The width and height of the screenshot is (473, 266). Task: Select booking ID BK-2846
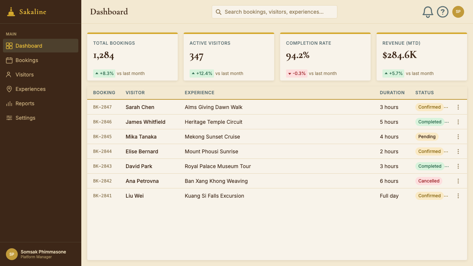(x=102, y=122)
